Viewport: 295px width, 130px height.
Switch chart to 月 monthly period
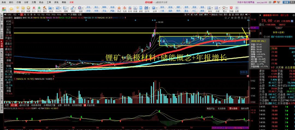(x=28, y=14)
